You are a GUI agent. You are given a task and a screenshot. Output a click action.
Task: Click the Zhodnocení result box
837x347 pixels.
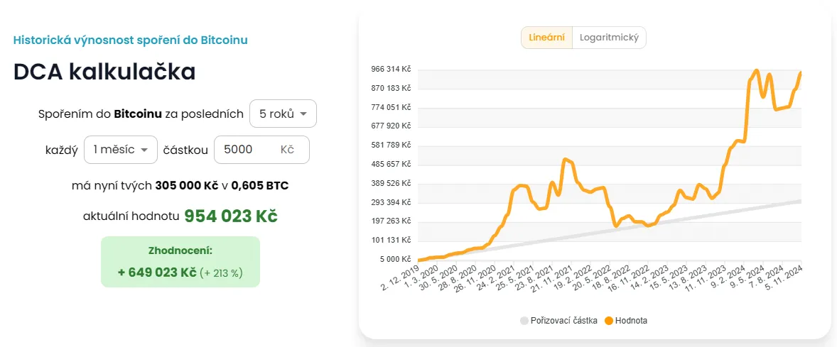[x=180, y=261]
